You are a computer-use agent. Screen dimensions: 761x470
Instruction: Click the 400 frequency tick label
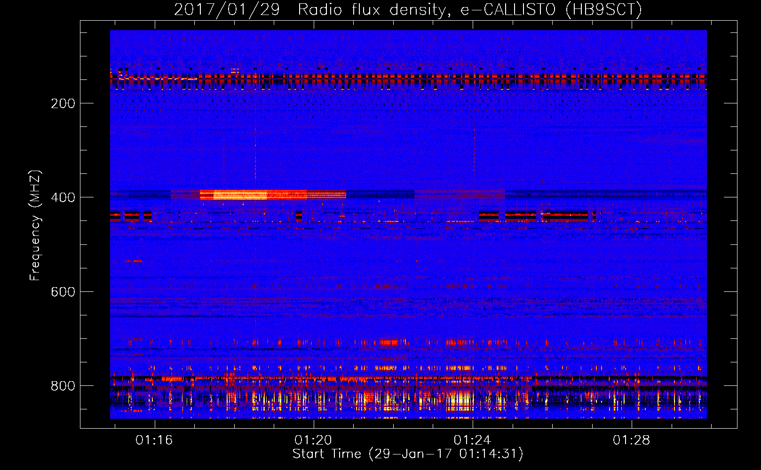63,197
